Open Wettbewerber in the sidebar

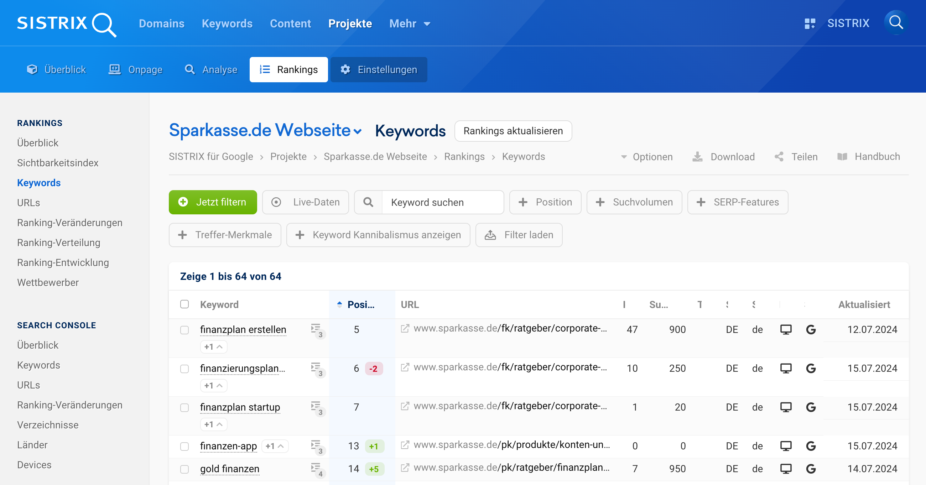point(48,283)
